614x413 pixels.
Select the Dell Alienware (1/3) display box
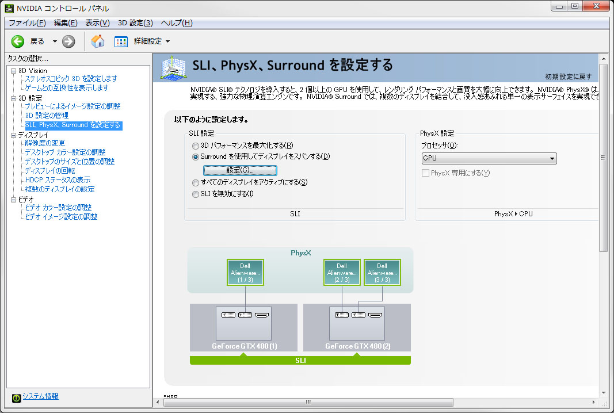(245, 273)
